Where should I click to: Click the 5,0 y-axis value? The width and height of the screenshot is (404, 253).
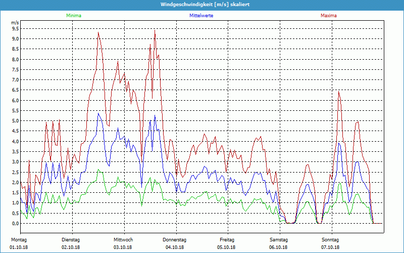pyautogui.click(x=16, y=121)
